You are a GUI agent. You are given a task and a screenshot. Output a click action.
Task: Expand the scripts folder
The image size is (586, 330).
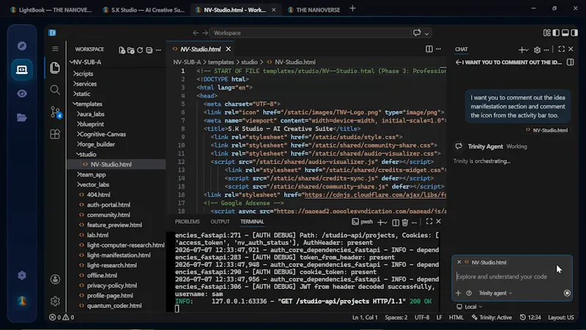tap(83, 74)
